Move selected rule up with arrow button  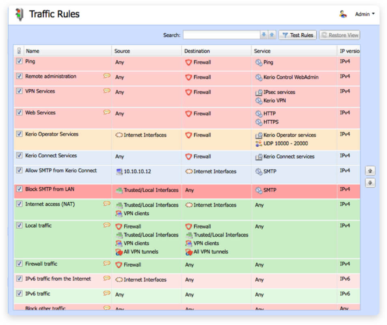coord(370,171)
